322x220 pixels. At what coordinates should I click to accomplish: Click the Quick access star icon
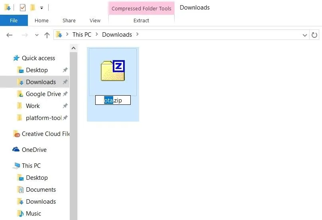pos(16,58)
